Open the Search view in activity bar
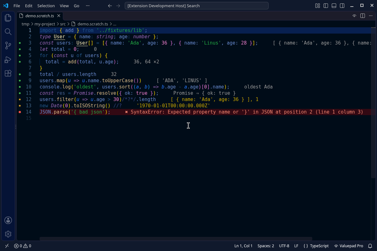 pyautogui.click(x=8, y=32)
